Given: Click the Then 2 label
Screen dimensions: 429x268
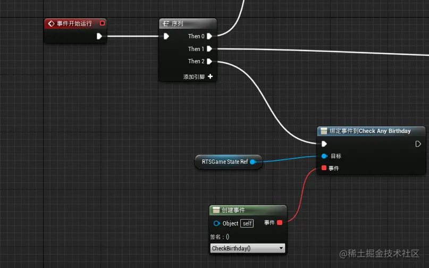Looking at the screenshot, I should pos(196,61).
